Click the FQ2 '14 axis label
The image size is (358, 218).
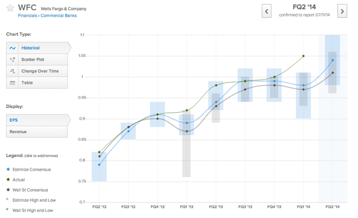tap(332, 207)
